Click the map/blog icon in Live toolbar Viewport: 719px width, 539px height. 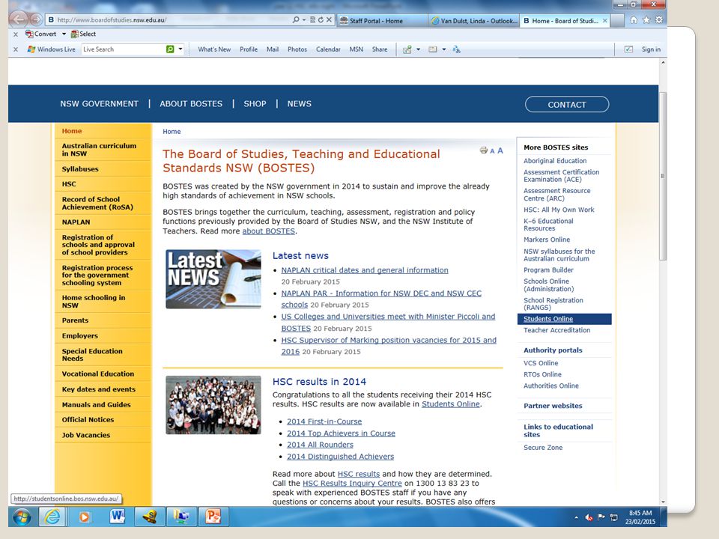pos(407,49)
